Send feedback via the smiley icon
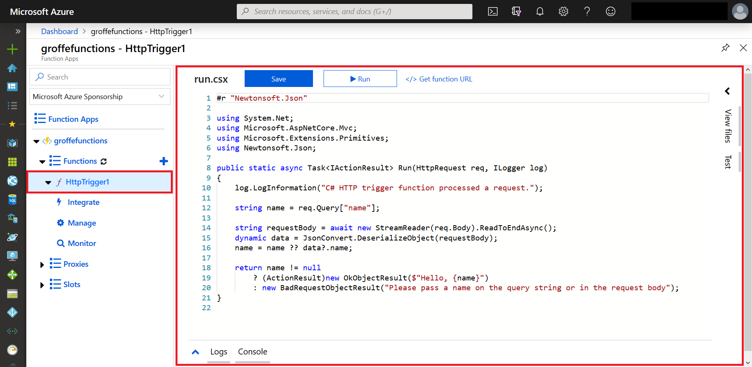The width and height of the screenshot is (752, 367). (x=611, y=11)
